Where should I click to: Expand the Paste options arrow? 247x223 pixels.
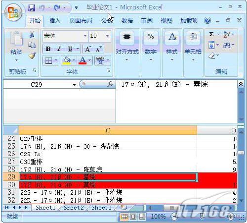(x=16, y=60)
